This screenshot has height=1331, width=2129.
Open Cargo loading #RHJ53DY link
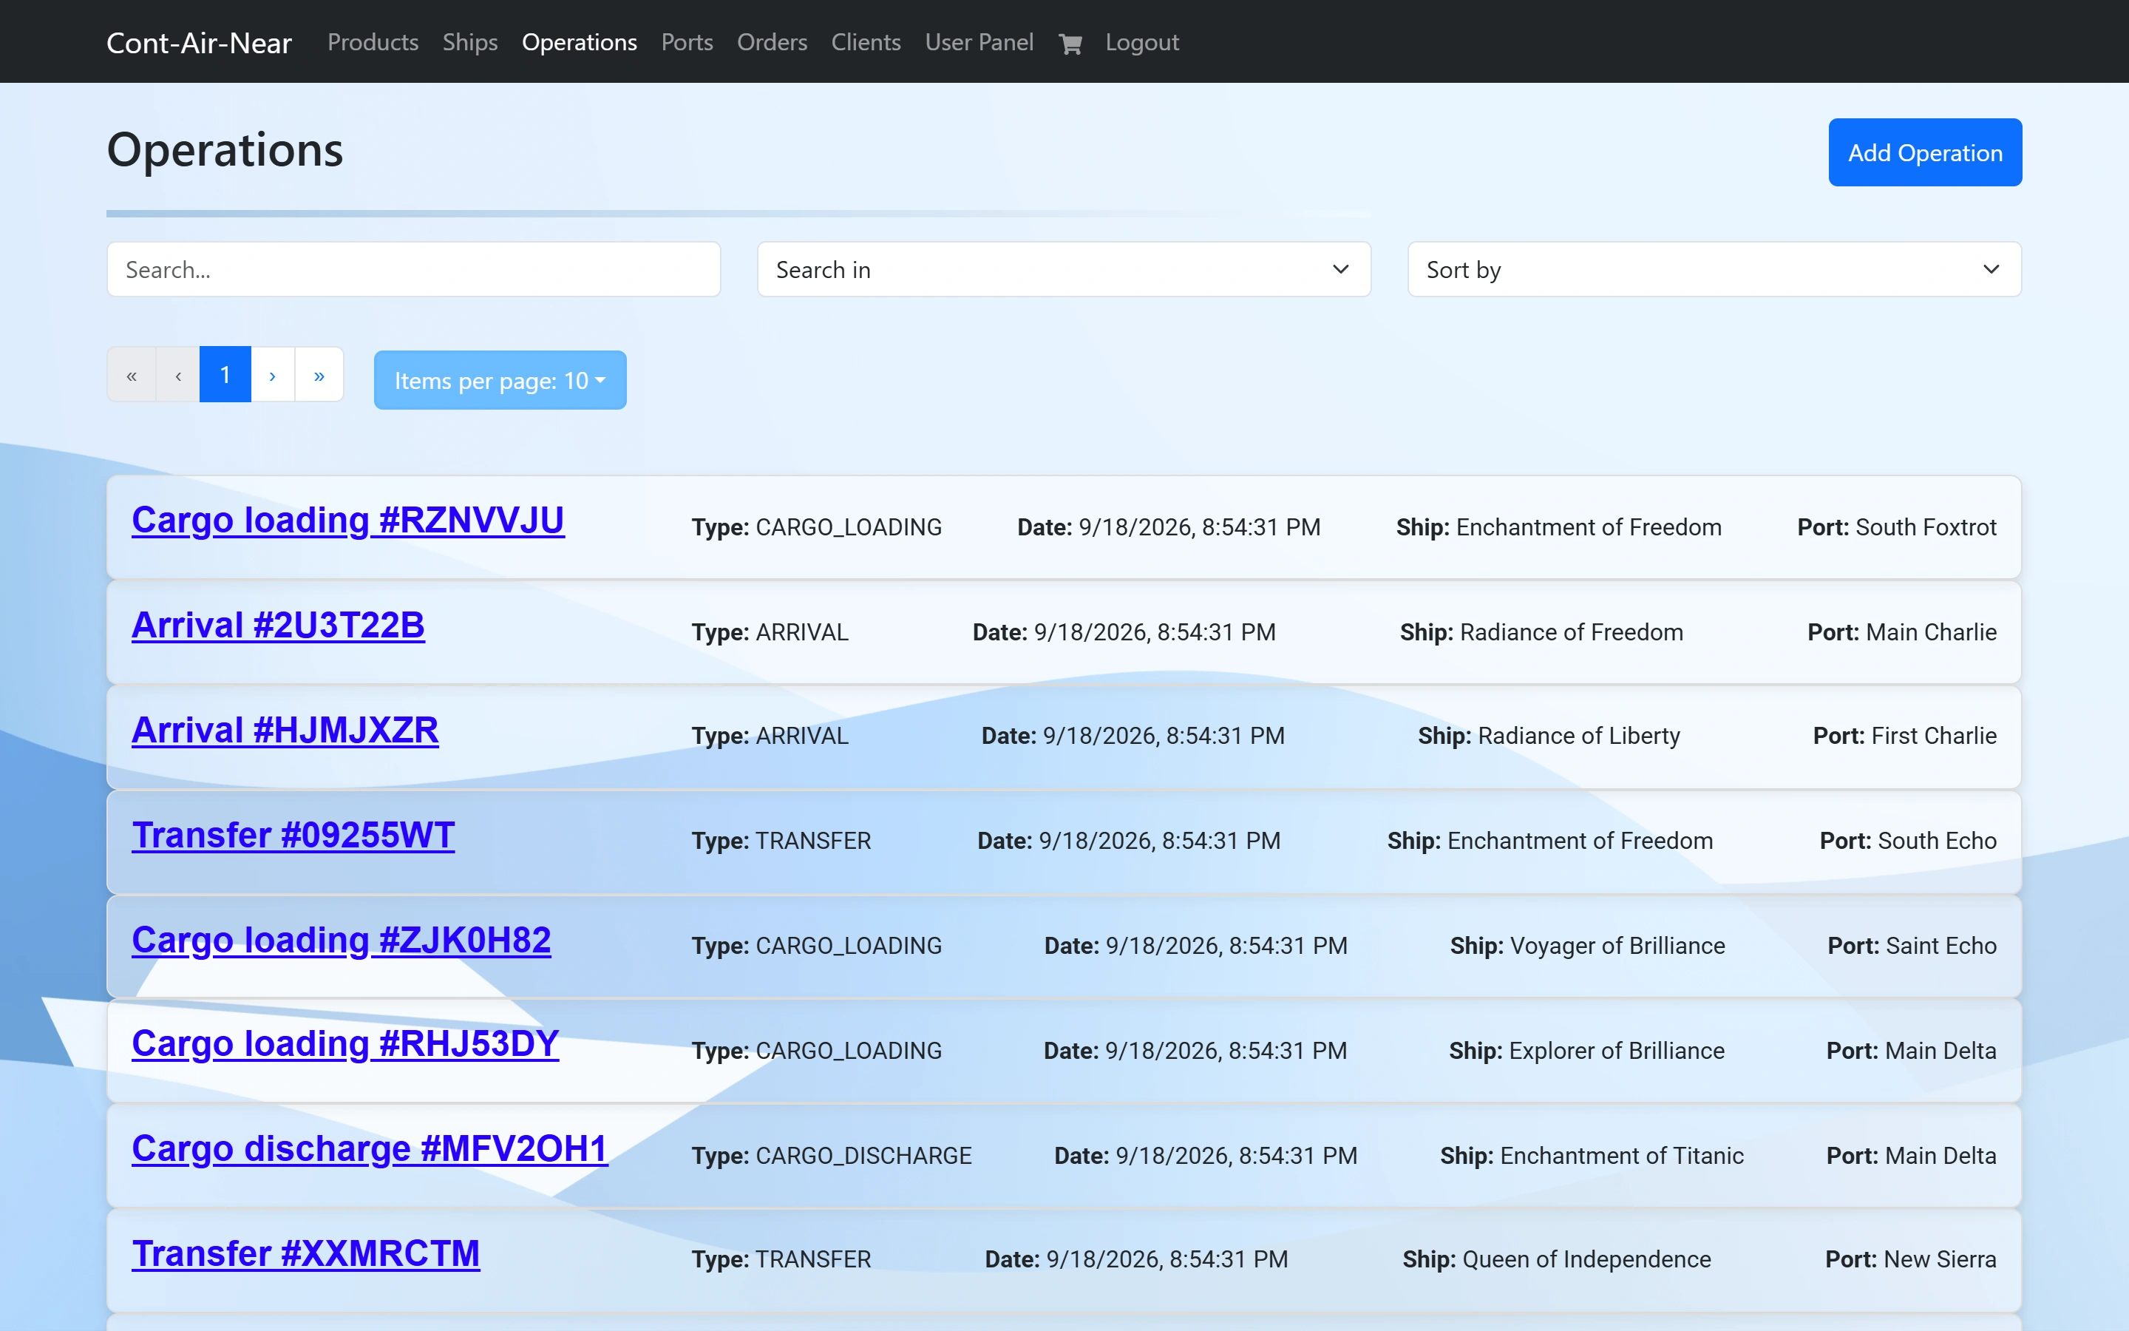[345, 1044]
